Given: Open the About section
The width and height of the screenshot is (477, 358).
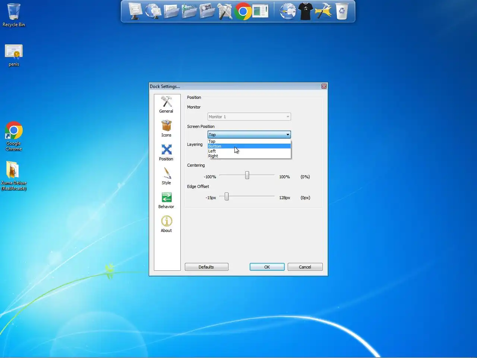Looking at the screenshot, I should pyautogui.click(x=166, y=224).
